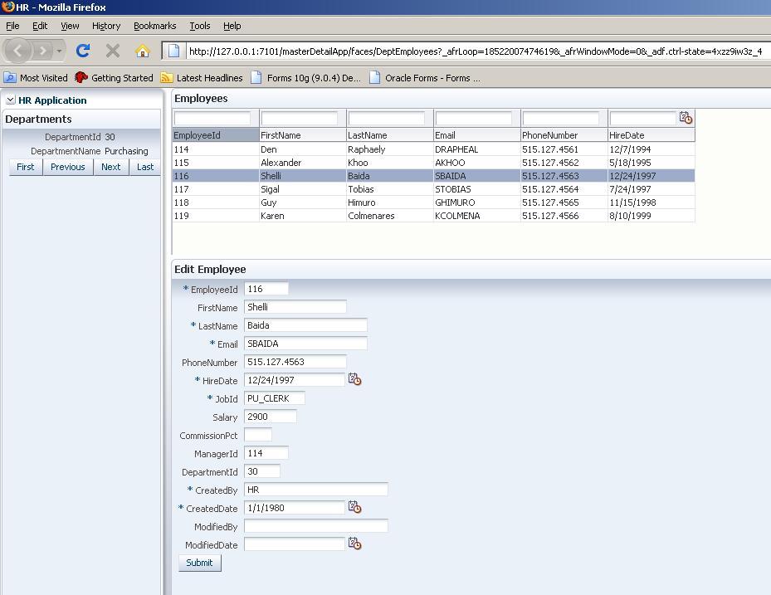The image size is (771, 595).
Task: Open the History menu
Action: [x=106, y=26]
